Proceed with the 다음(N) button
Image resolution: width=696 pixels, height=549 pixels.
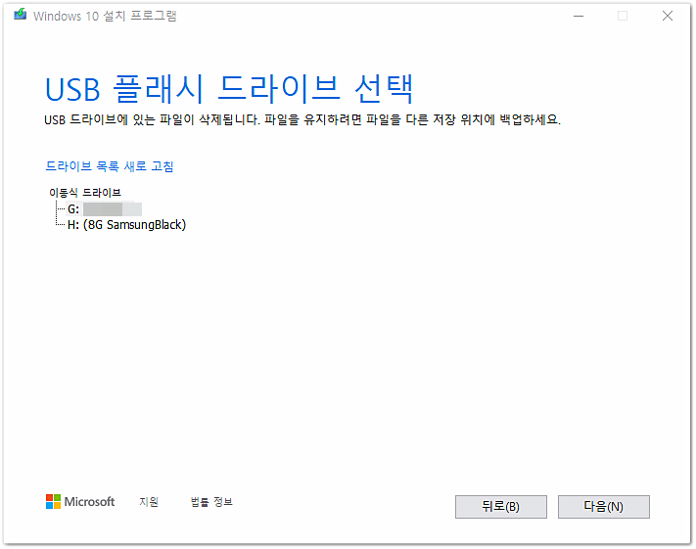604,506
